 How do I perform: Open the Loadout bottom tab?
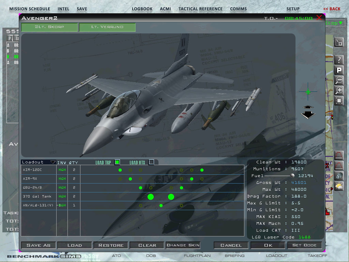[277, 256]
